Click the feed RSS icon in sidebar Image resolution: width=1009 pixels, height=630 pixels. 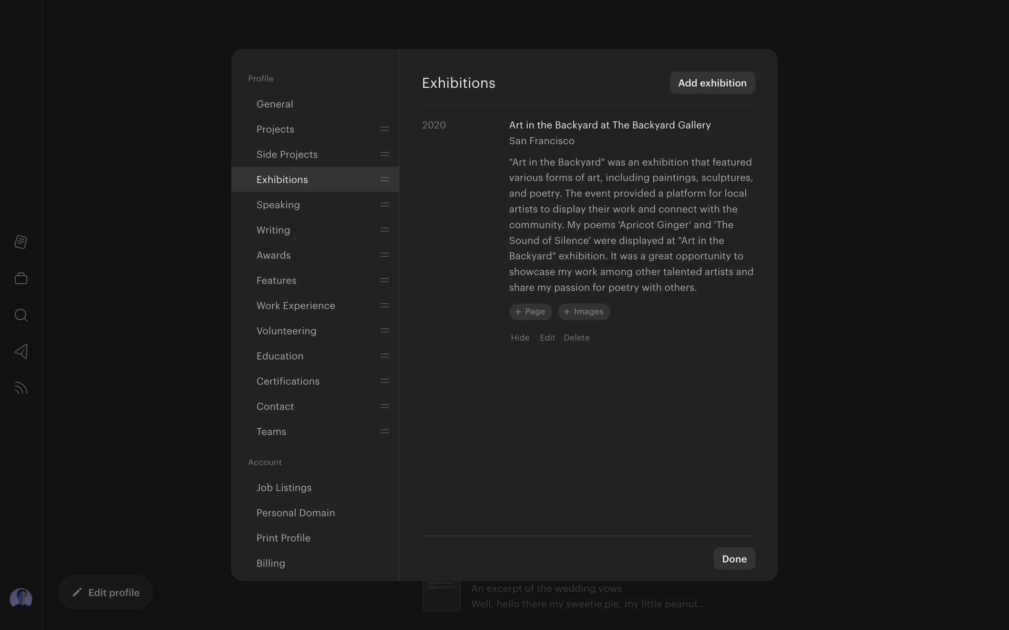(21, 388)
